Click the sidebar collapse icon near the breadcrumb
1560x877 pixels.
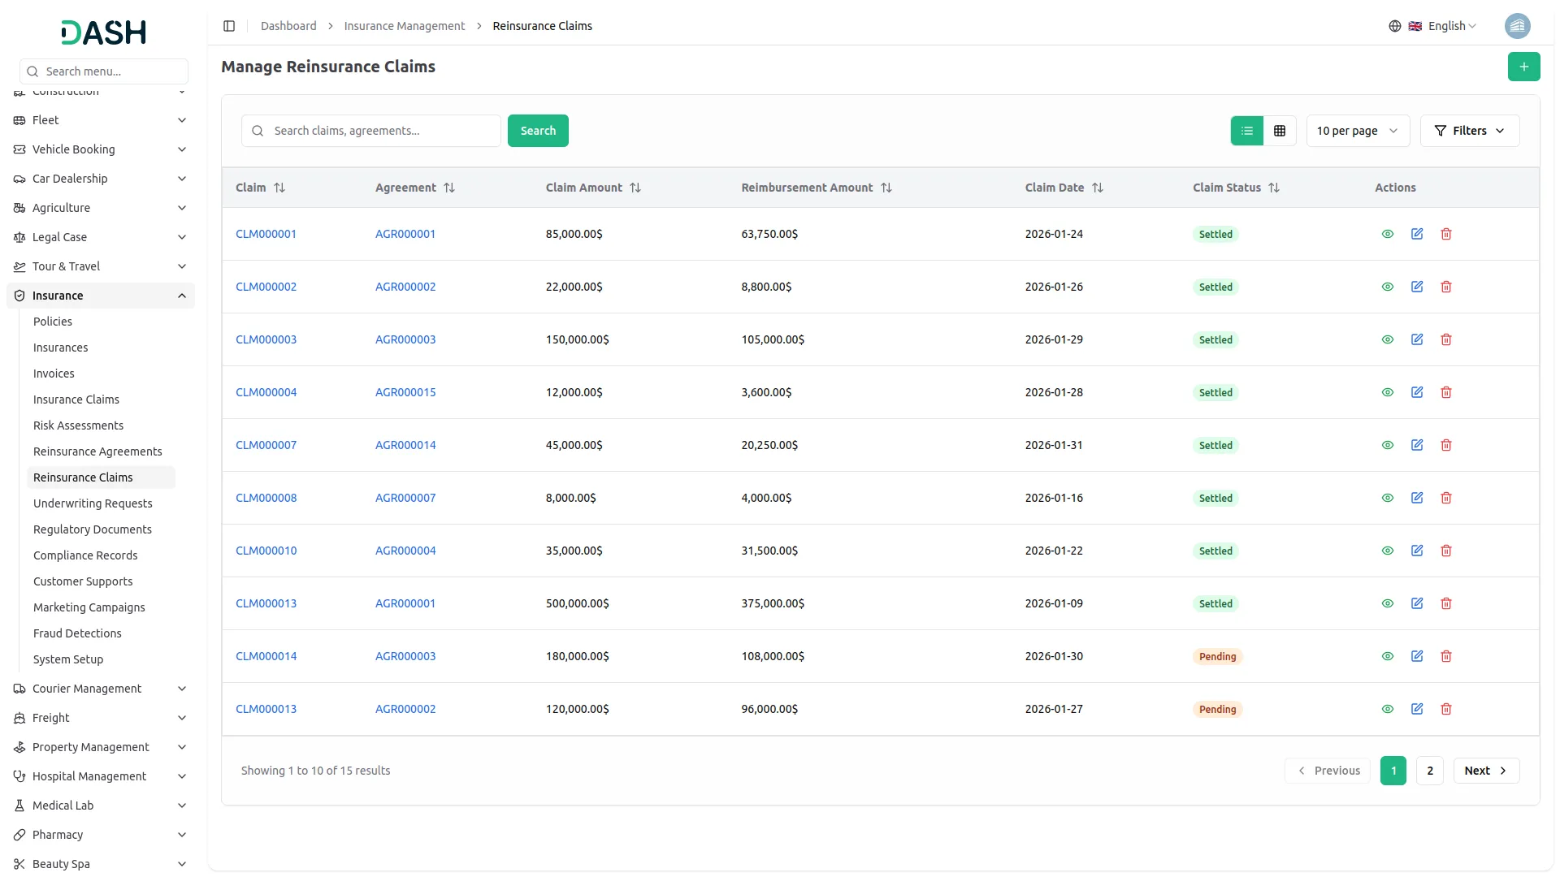(229, 25)
